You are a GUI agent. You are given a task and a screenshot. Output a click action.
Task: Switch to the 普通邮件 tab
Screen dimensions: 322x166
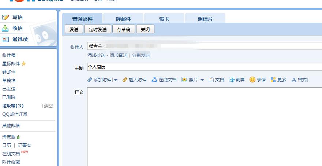[x=82, y=19]
